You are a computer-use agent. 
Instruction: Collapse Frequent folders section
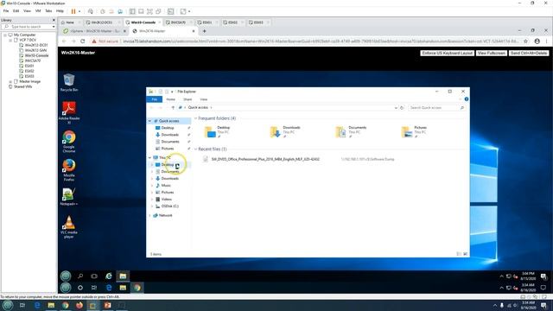196,118
